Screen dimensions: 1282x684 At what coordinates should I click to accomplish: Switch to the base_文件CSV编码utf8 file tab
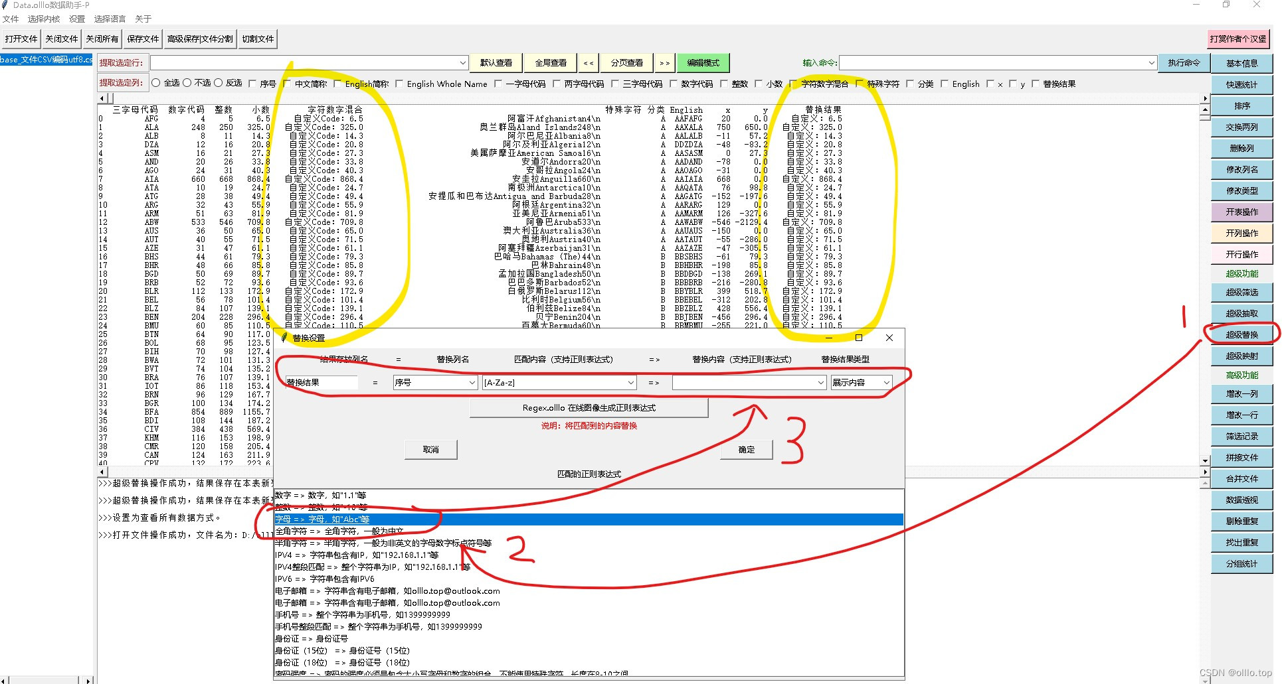click(46, 60)
